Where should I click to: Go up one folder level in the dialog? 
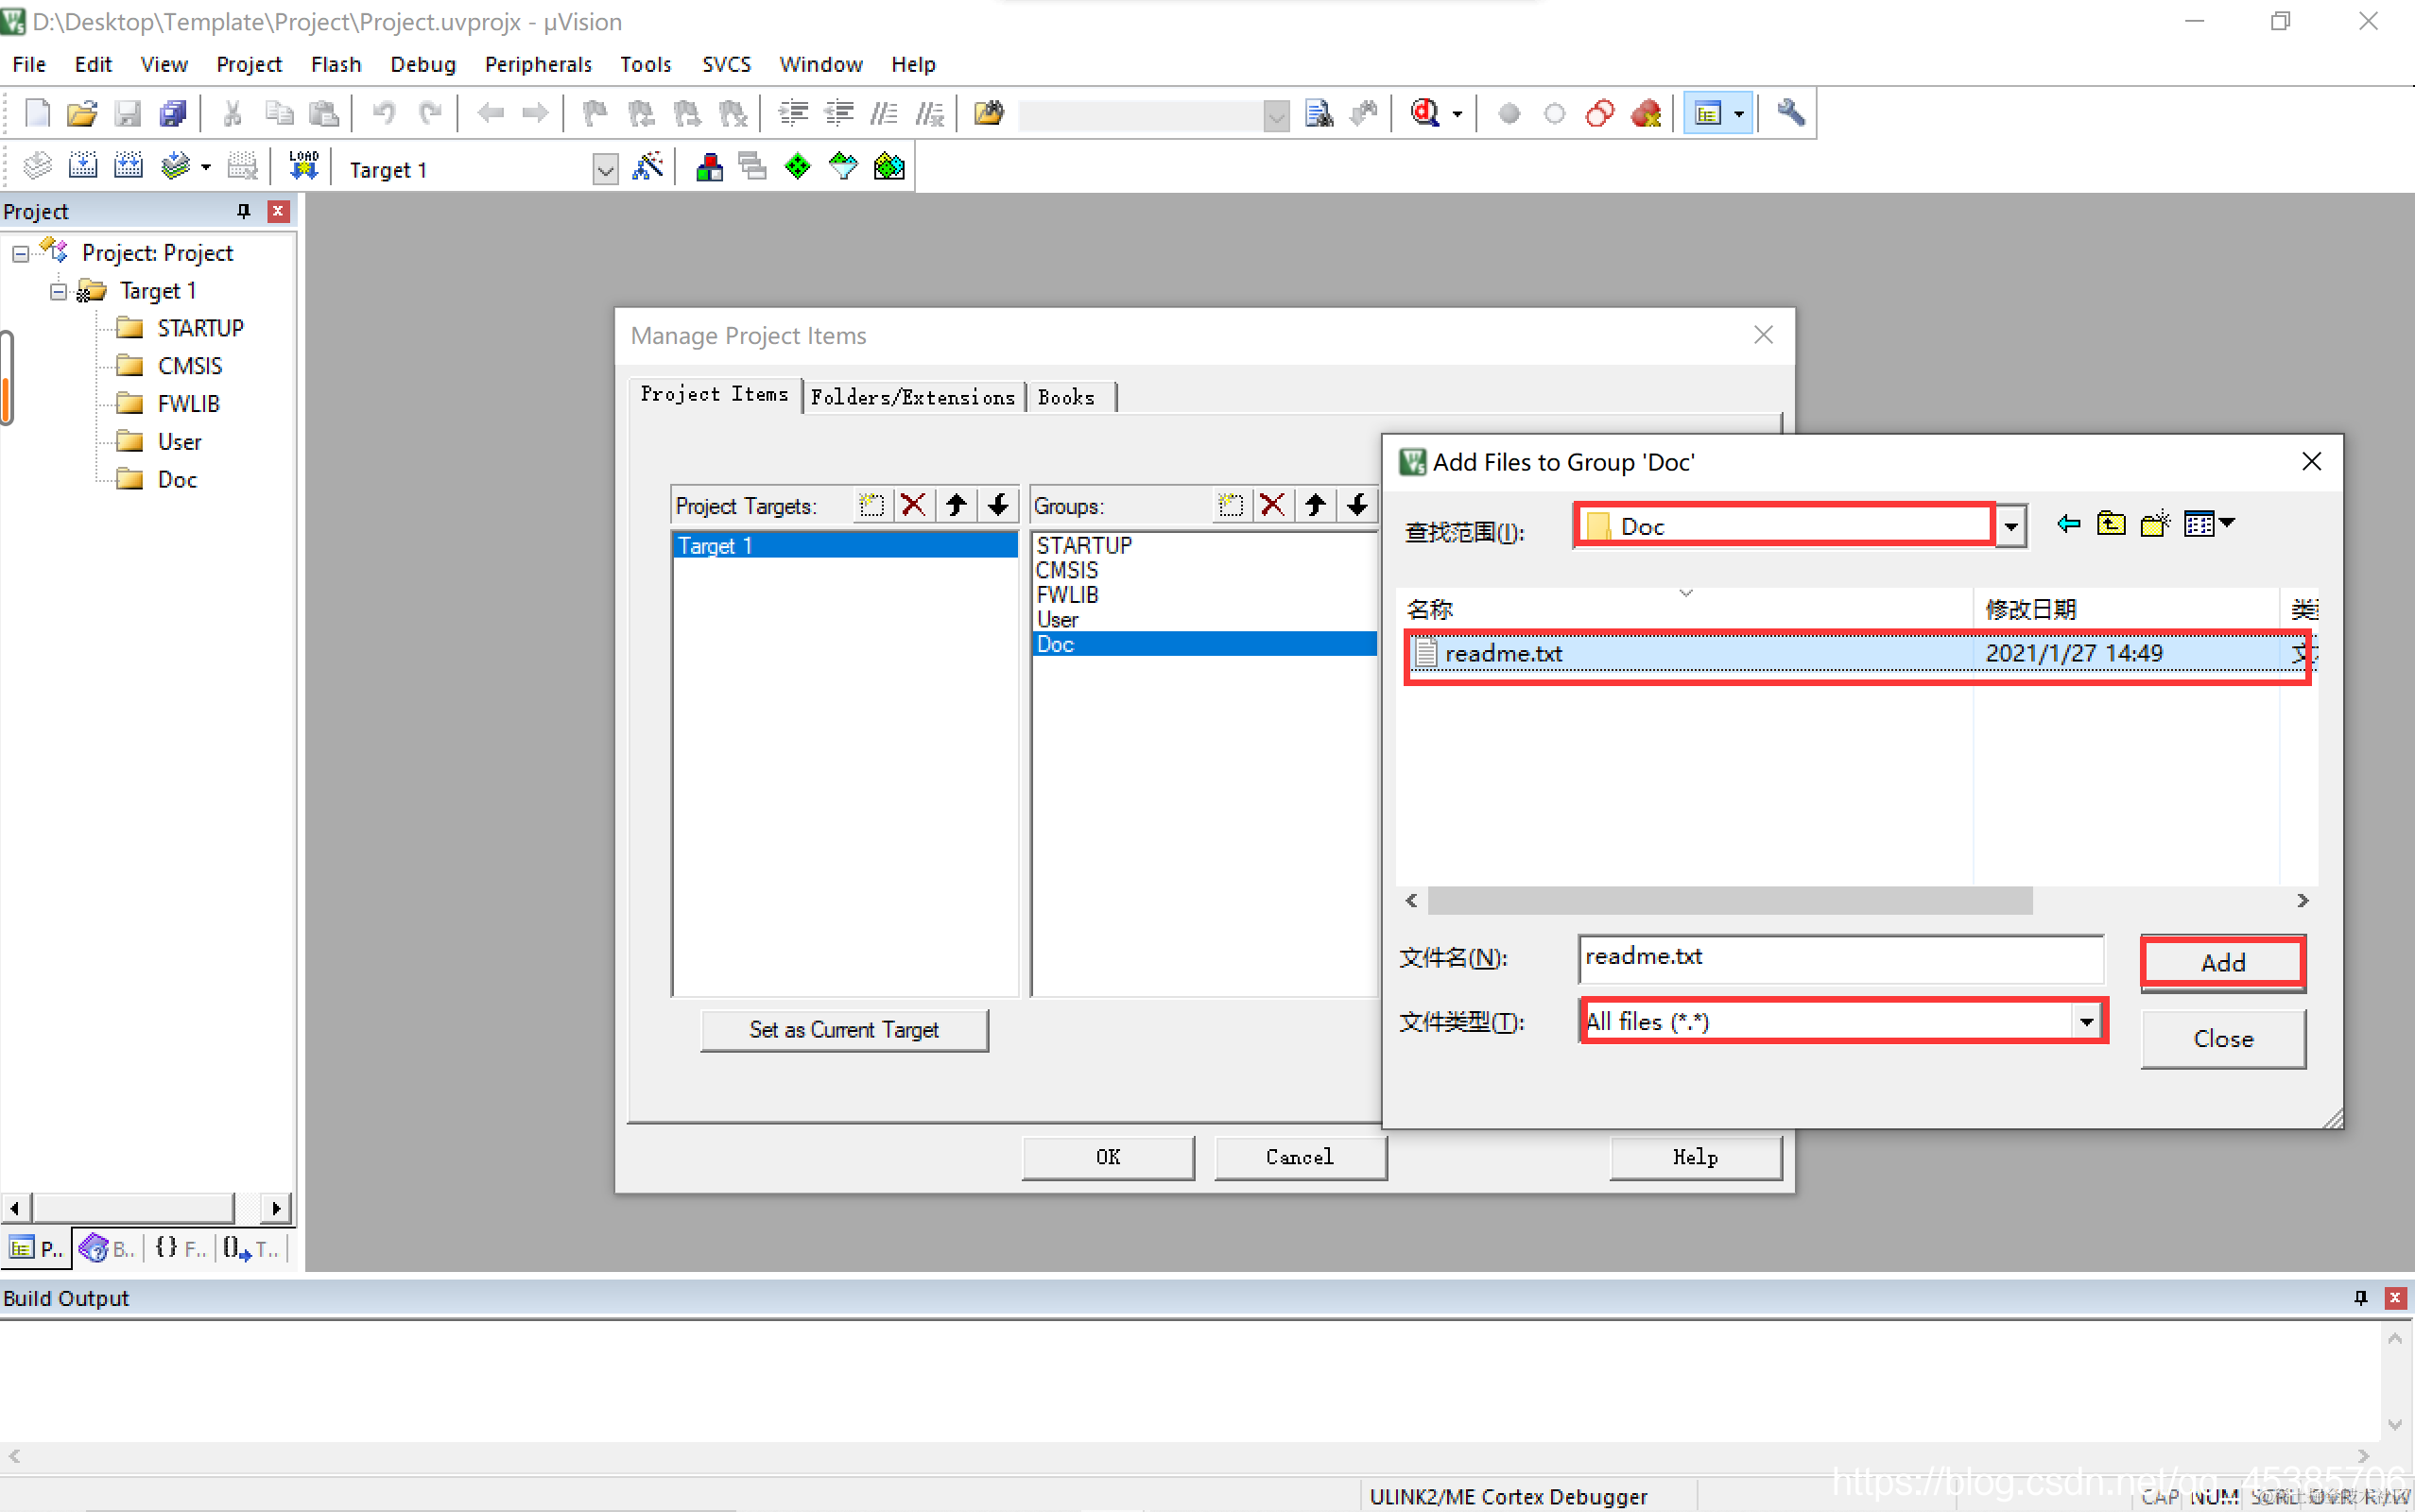coord(2111,524)
